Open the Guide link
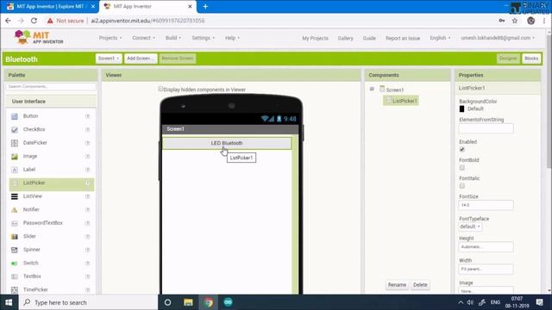The width and height of the screenshot is (552, 310). point(369,38)
